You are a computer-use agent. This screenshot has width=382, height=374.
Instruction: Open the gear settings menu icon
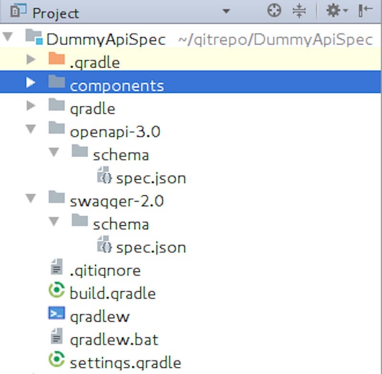(333, 10)
